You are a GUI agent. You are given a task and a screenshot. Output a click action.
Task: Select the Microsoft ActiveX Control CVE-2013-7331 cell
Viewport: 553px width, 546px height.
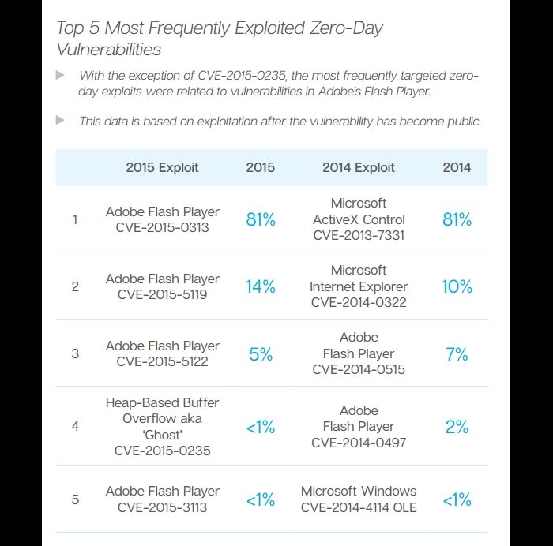pos(359,219)
